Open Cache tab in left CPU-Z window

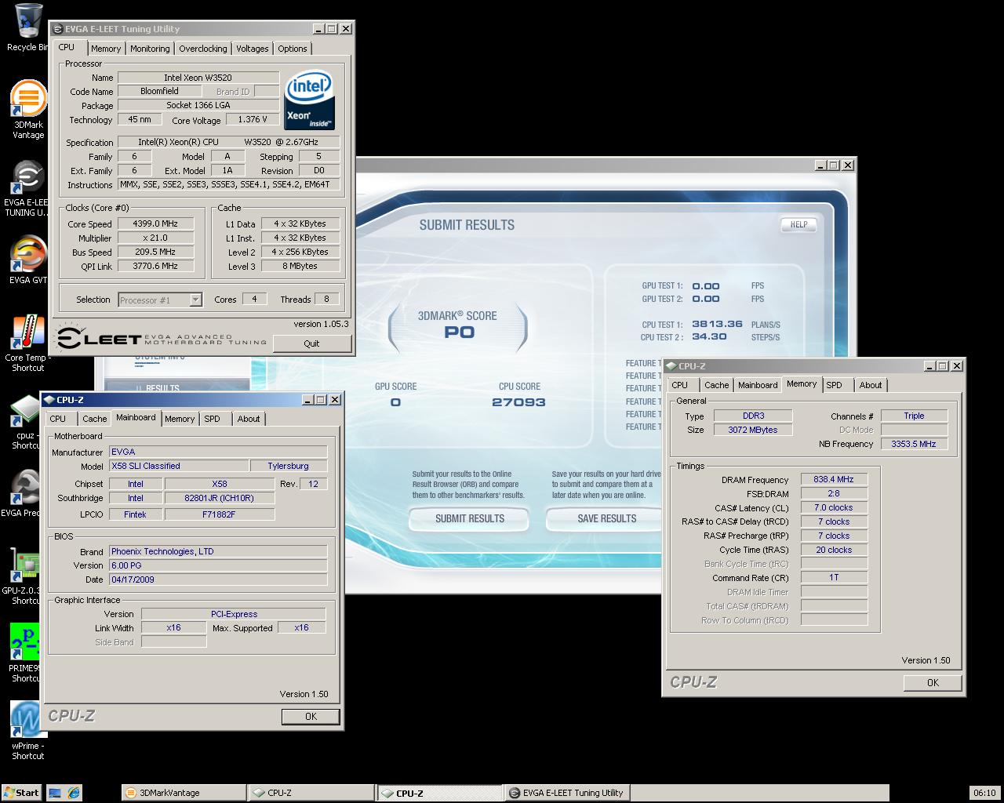95,419
